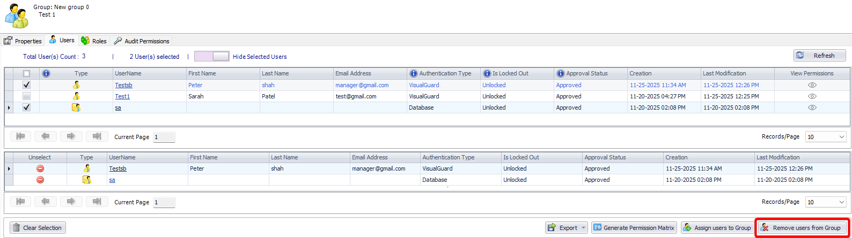Click the Is Locked Out info icon
Image resolution: width=852 pixels, height=238 pixels.
point(487,73)
